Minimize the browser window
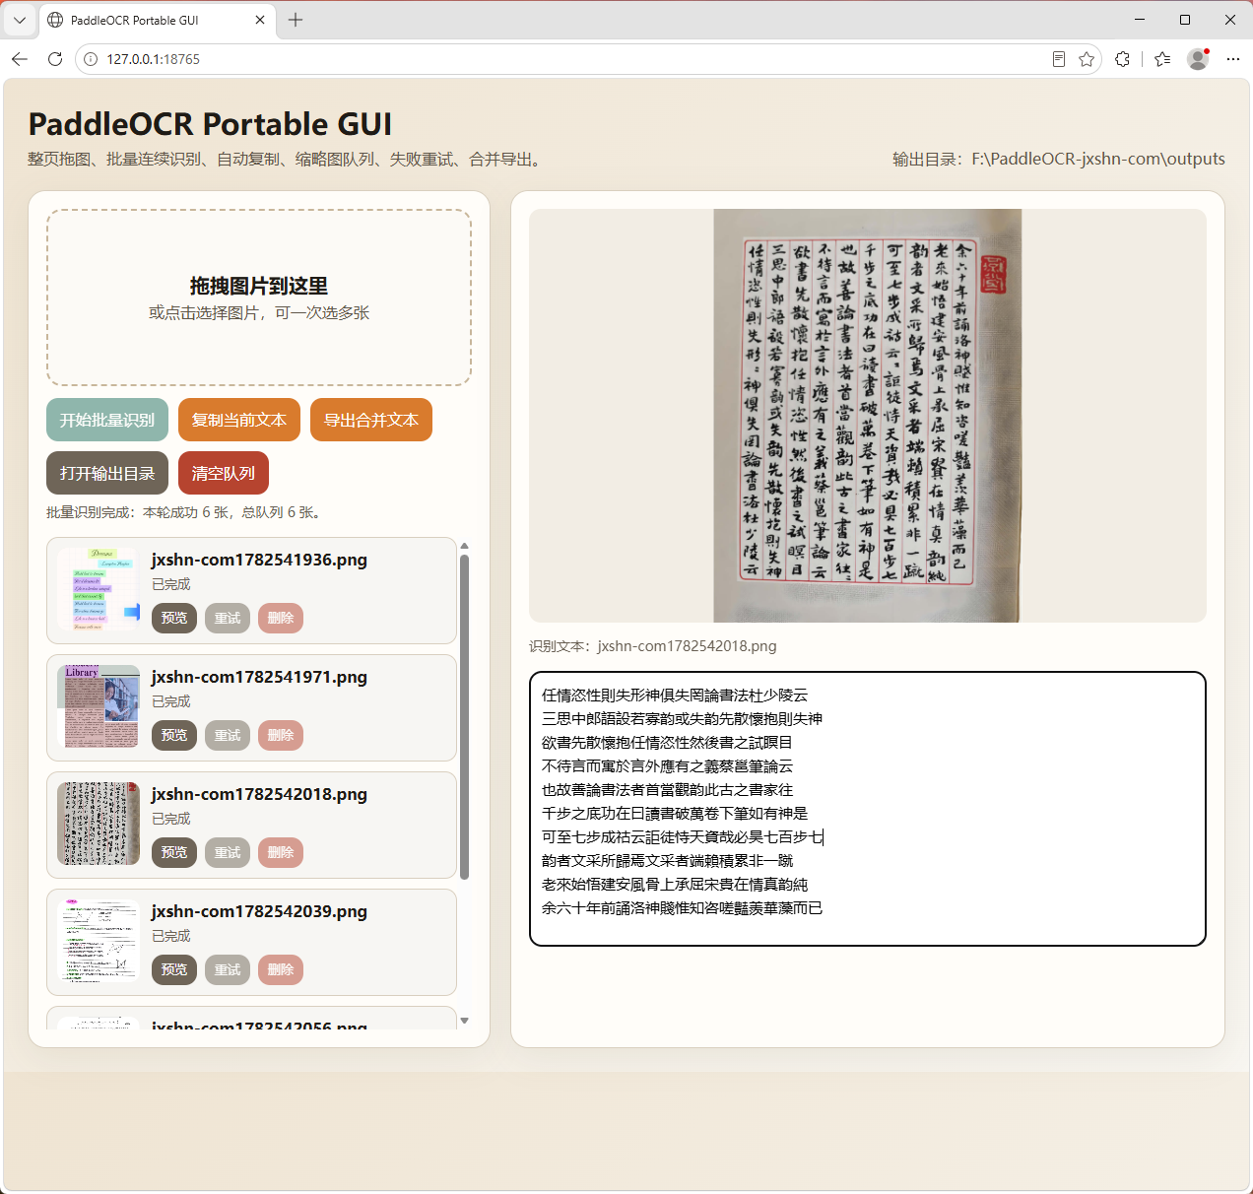 1140,20
